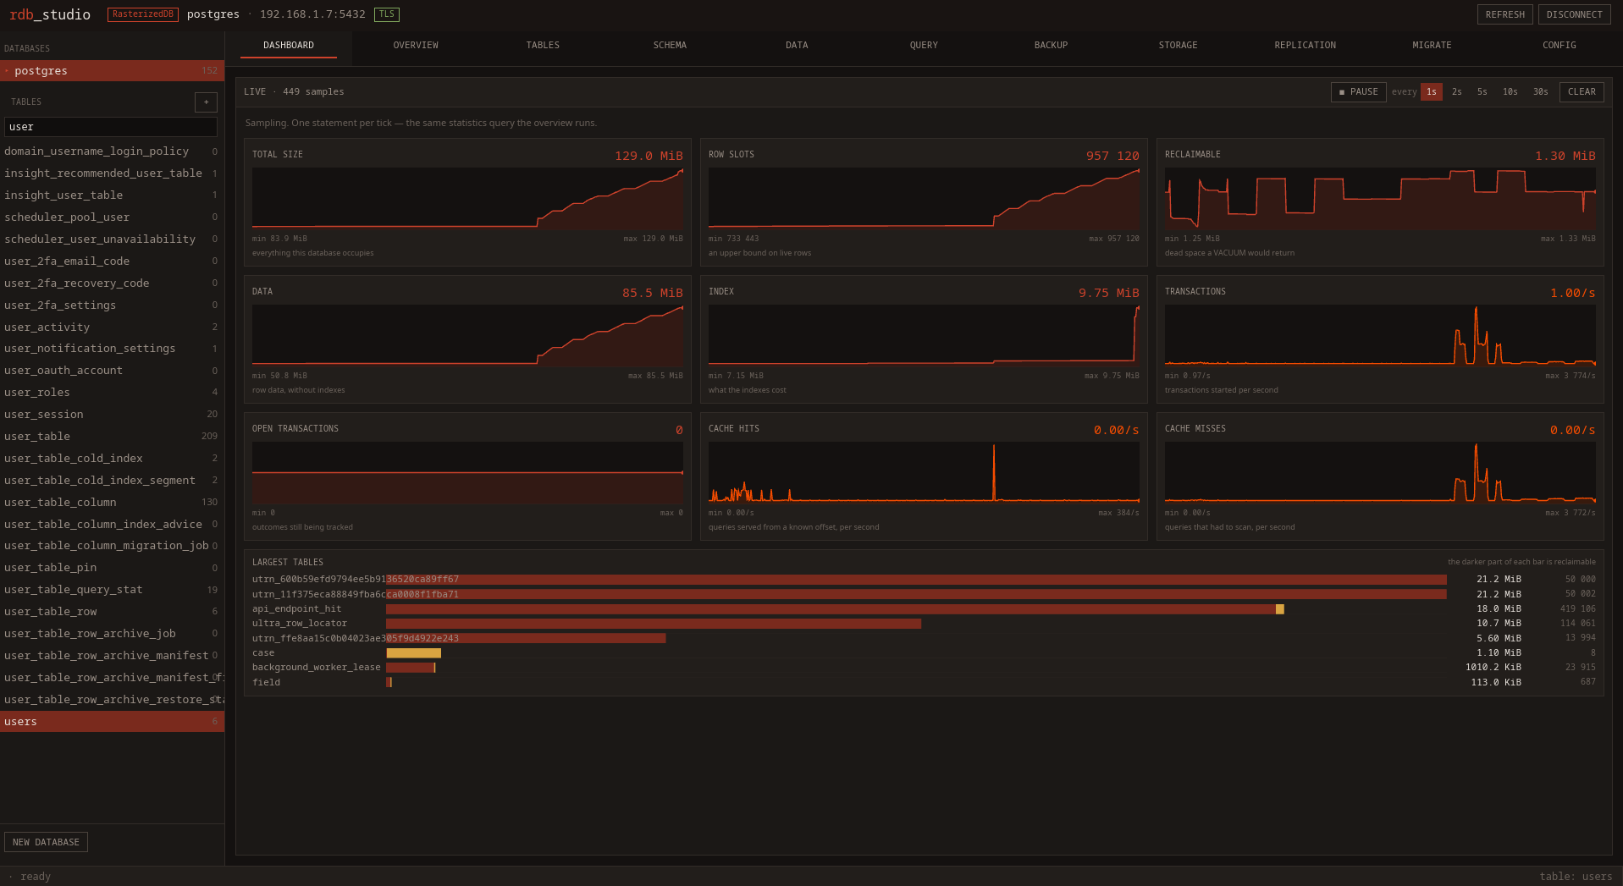Disconnect from the server
Viewport: 1623px width, 886px height.
(x=1574, y=14)
